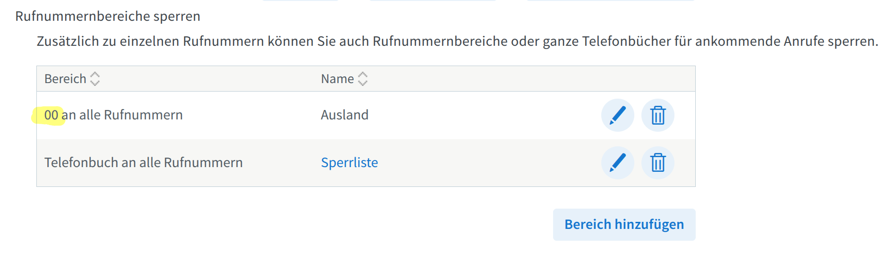Delete the Ausland blocked range
Screen dimensions: 887x253
pyautogui.click(x=657, y=115)
